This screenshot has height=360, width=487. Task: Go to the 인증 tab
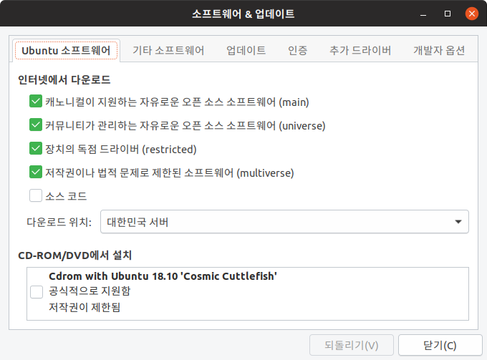pos(298,50)
